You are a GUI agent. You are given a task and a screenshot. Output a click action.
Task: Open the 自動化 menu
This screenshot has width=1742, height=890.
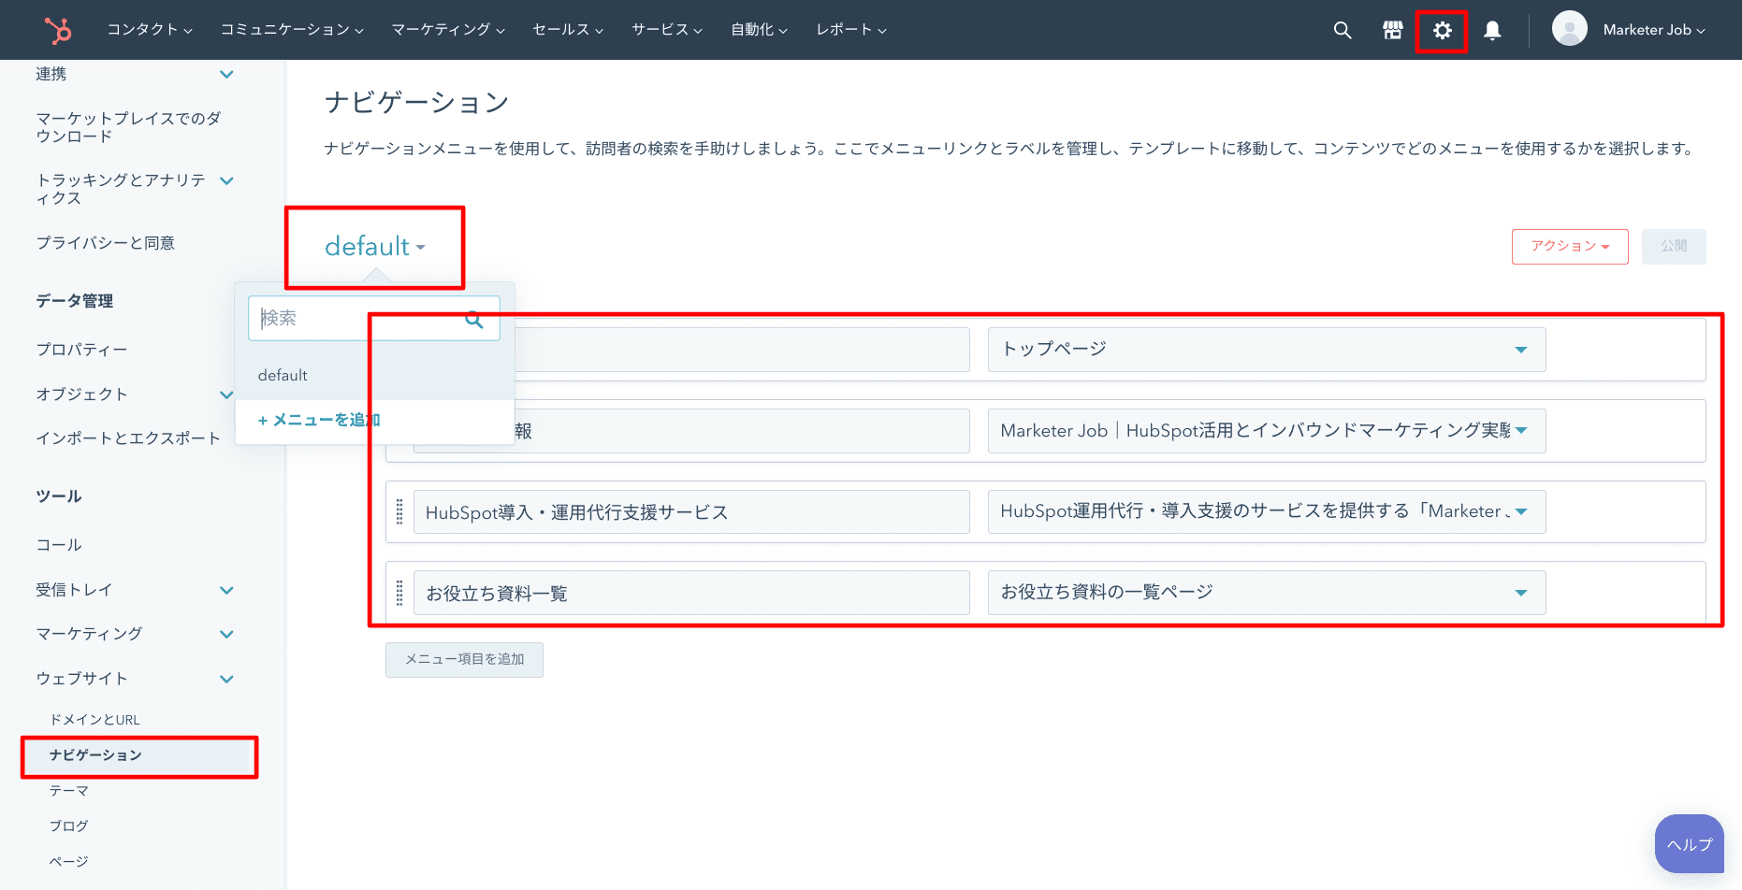pos(759,30)
